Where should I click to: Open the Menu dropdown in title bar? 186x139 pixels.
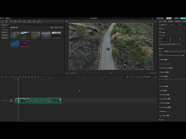8,18
